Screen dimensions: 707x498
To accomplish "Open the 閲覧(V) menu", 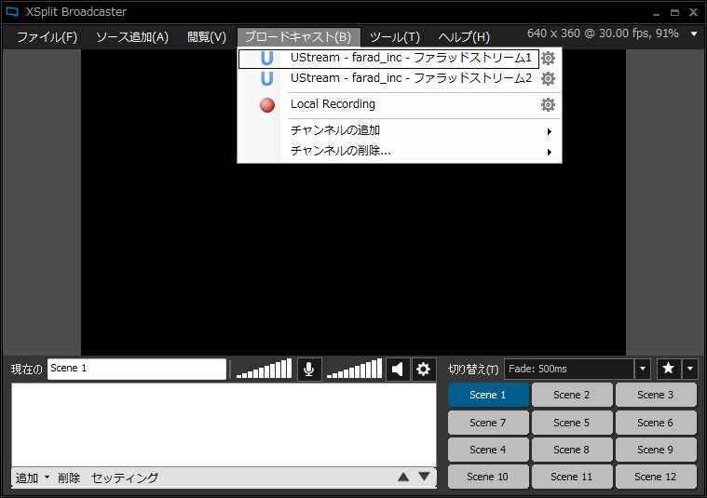I will coord(207,37).
